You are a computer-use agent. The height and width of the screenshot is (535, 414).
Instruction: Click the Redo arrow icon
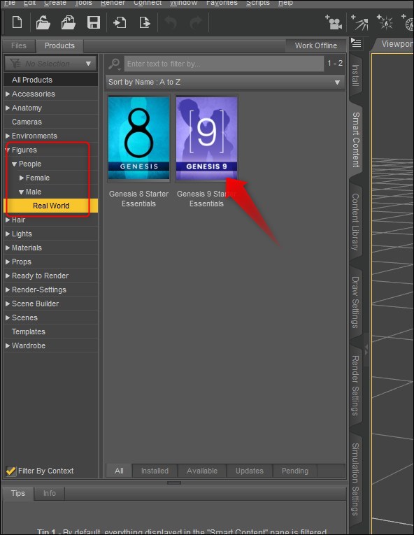196,22
